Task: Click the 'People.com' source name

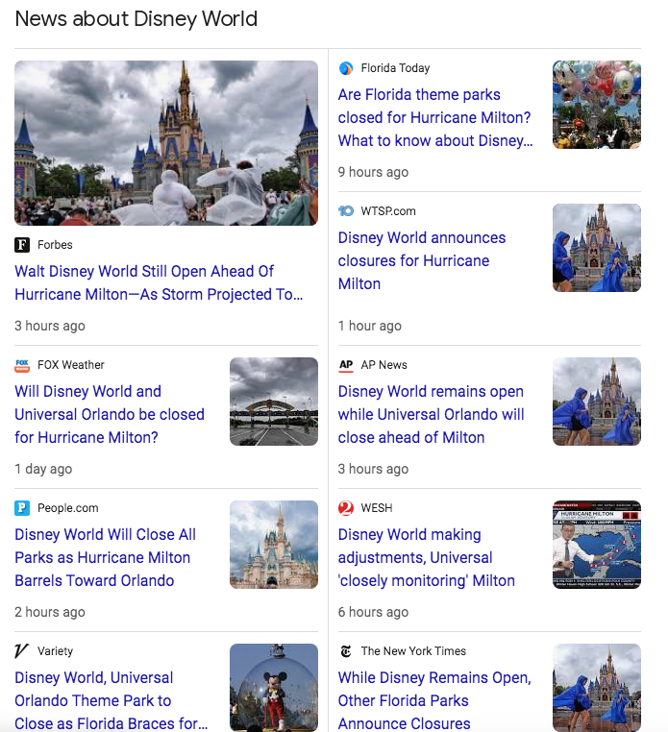Action: click(68, 508)
